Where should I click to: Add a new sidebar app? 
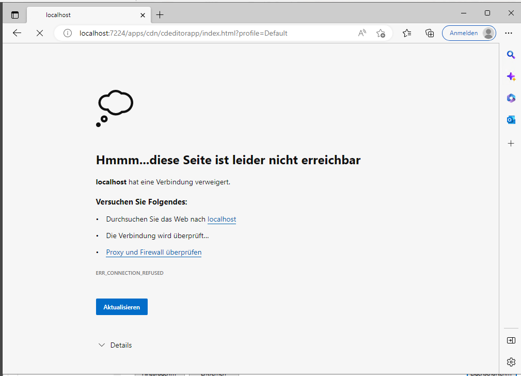tap(511, 143)
